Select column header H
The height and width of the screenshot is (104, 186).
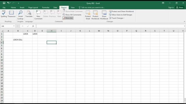pyautogui.click(x=52, y=31)
